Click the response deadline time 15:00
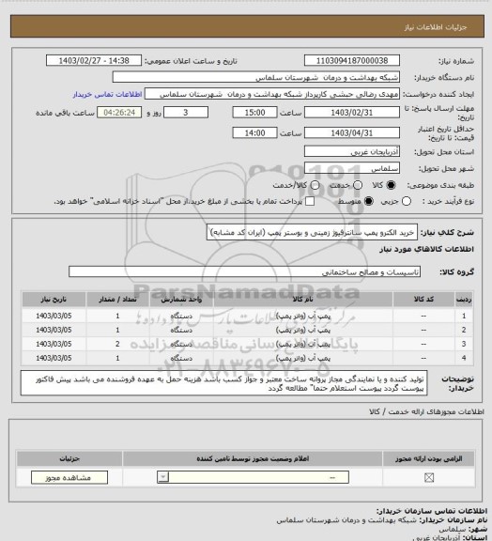Screen dimensions: 492x541 254,113
